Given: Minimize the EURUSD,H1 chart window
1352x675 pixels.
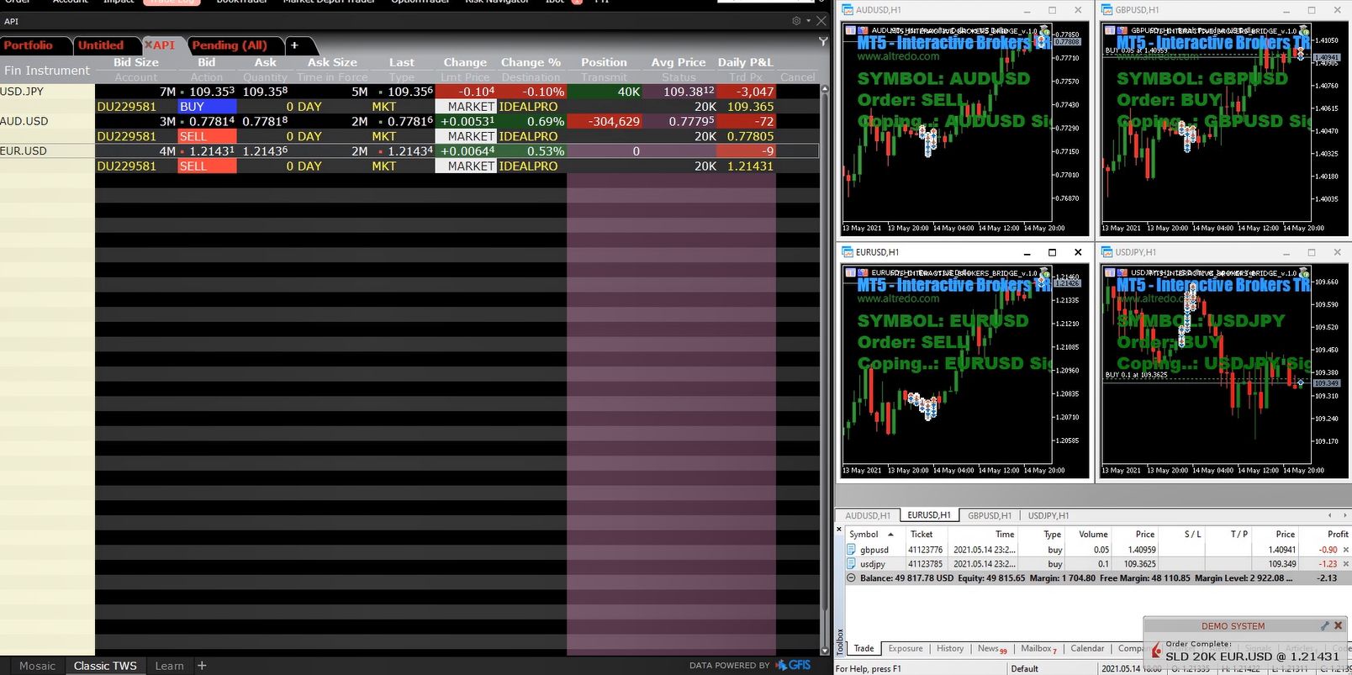Looking at the screenshot, I should (x=1027, y=252).
